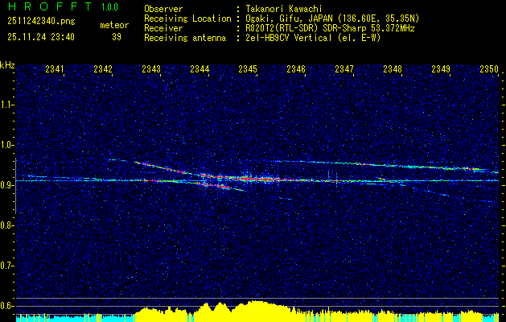The height and width of the screenshot is (322, 506).
Task: Click time axis marker 2346
Action: point(296,68)
